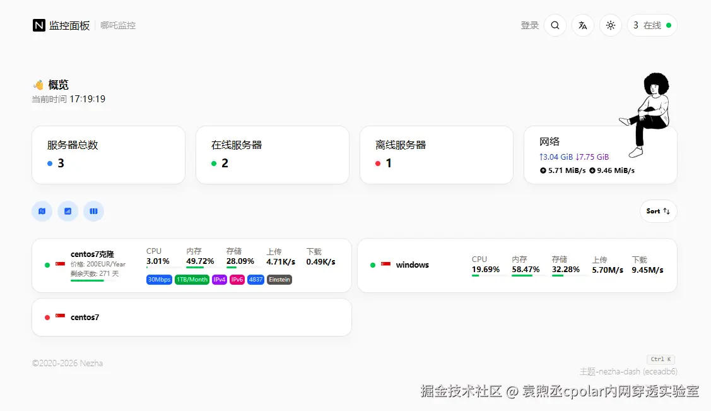
Task: Click the green status dot for windows
Action: click(373, 265)
